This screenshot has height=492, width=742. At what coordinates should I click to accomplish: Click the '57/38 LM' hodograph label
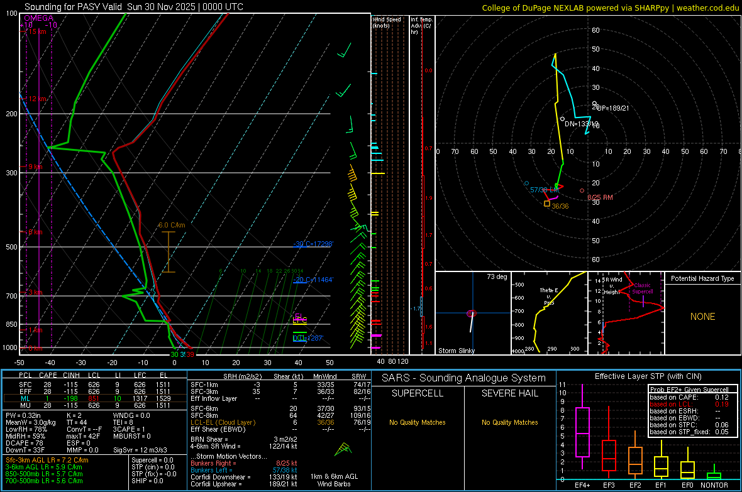(544, 190)
